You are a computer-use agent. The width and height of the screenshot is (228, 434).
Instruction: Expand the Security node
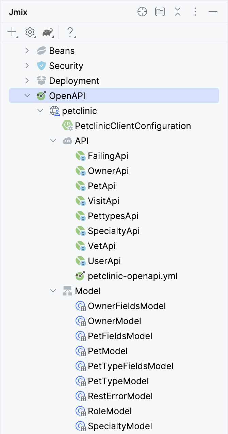click(x=27, y=66)
